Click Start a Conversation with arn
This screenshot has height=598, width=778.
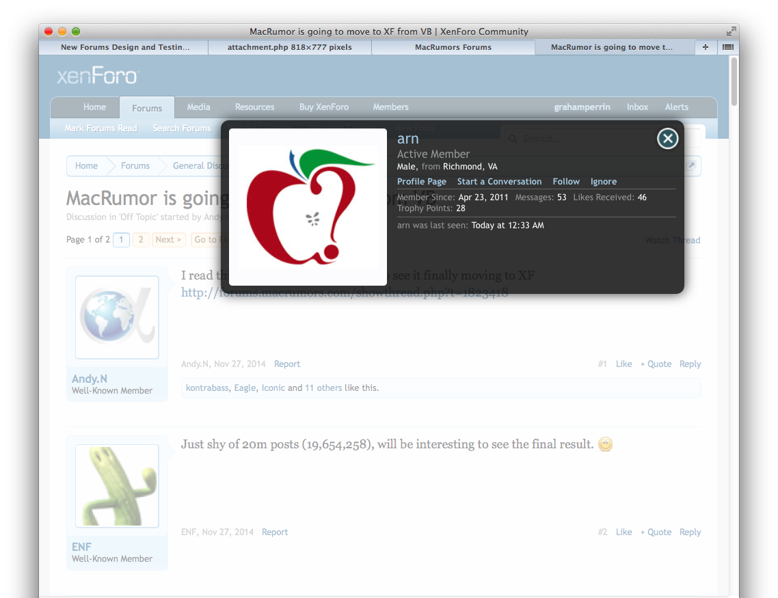point(499,182)
